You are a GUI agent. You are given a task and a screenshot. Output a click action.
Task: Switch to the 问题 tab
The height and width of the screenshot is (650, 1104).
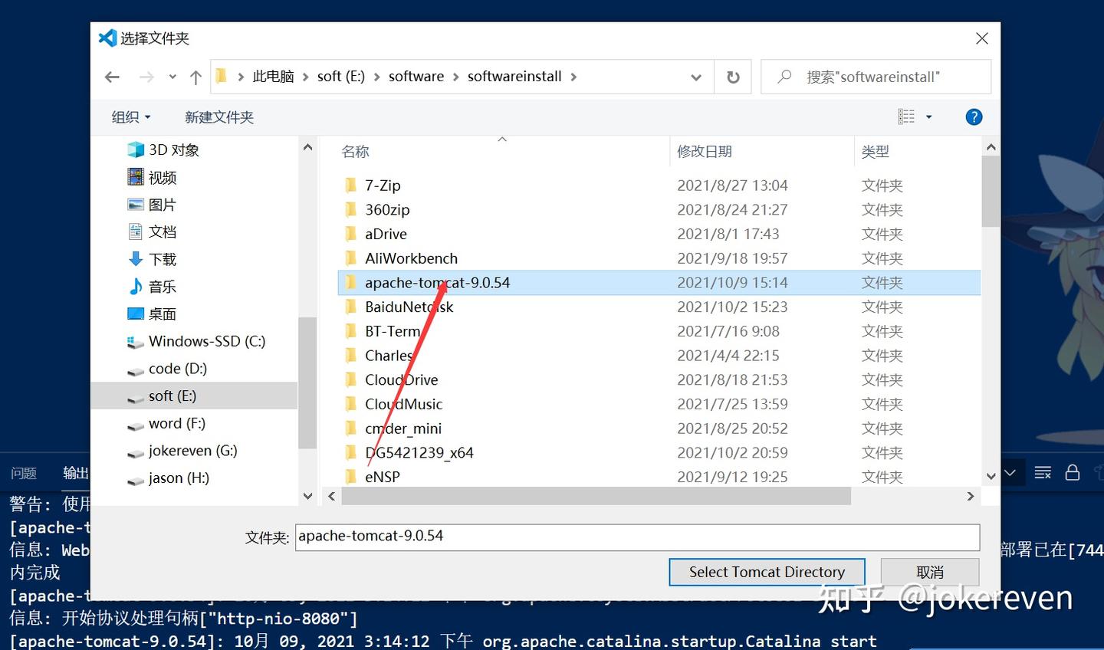[x=24, y=473]
